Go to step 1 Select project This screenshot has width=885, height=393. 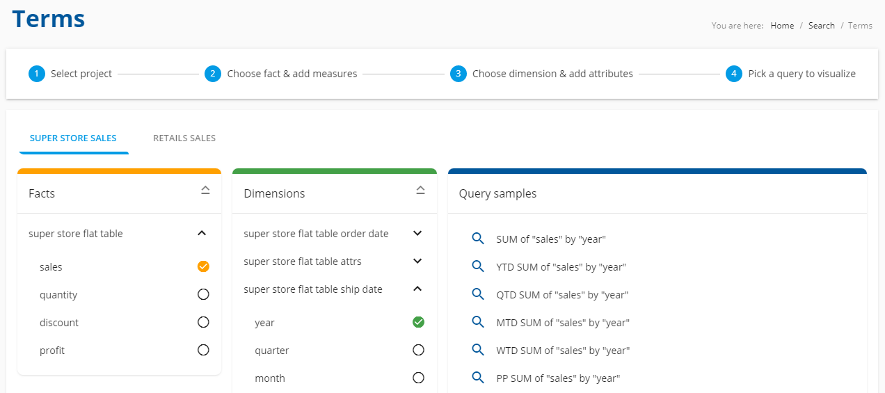70,73
